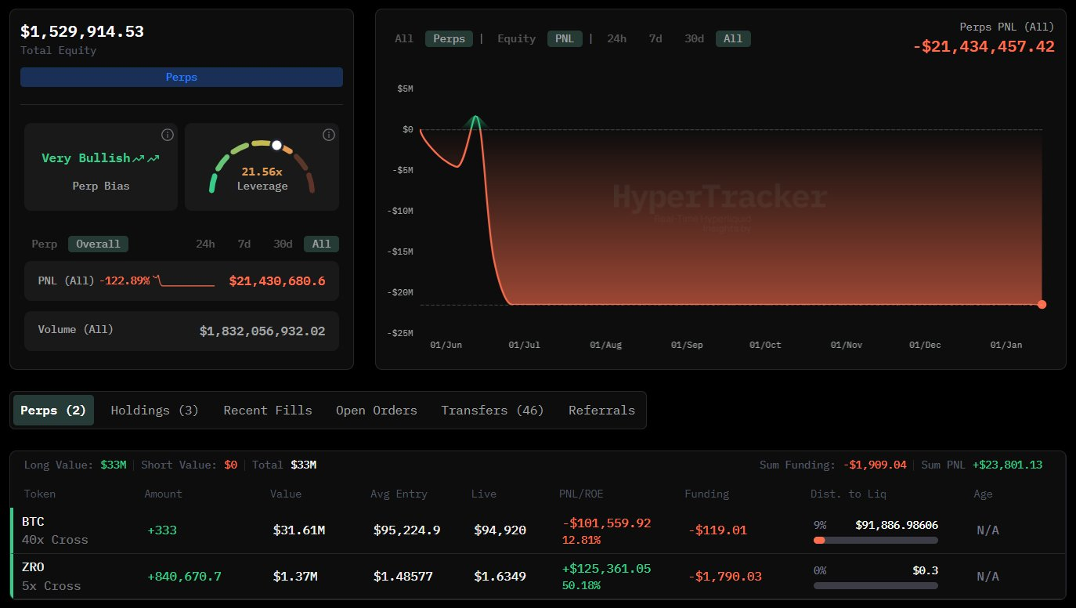Click info icon on Leverage card
This screenshot has width=1076, height=608.
[329, 135]
